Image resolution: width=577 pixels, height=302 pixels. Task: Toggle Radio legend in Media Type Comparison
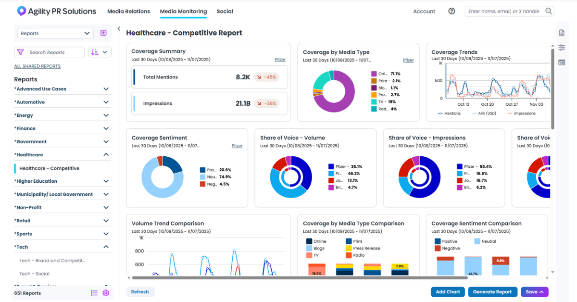[355, 255]
